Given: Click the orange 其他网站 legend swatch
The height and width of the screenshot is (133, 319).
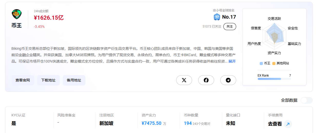Looking at the screenshot, I should tap(274, 63).
